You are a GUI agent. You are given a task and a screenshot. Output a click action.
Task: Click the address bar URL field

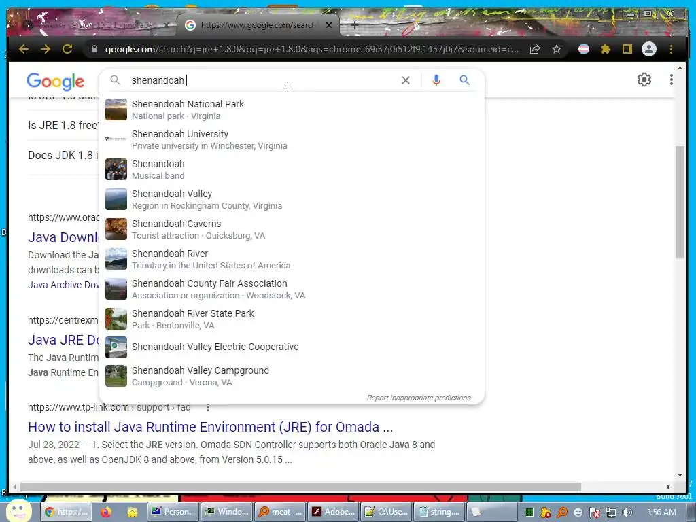pyautogui.click(x=311, y=49)
